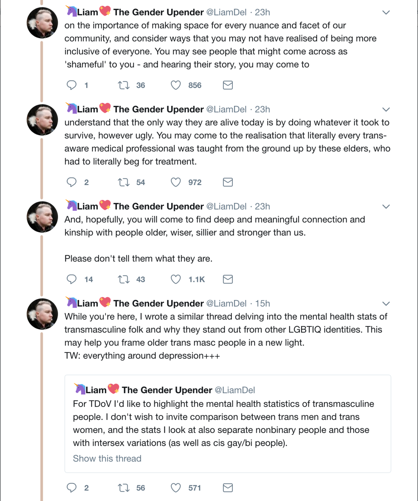Open more options chevron on first tweet

pyautogui.click(x=386, y=12)
